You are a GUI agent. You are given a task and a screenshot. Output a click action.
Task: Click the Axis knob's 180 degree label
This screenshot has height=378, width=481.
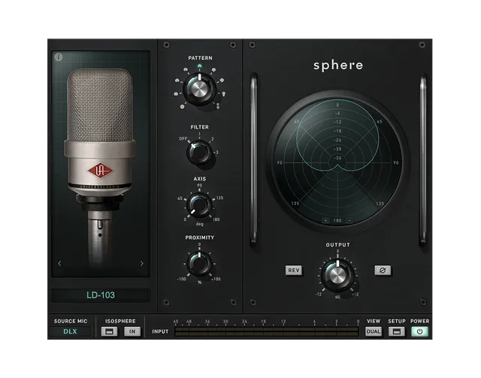pyautogui.click(x=216, y=219)
